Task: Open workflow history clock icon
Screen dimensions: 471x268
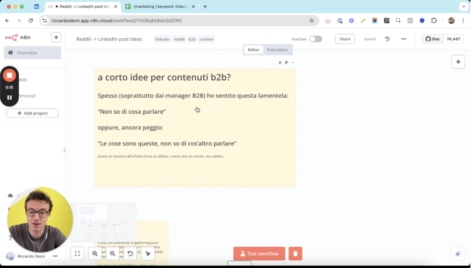Action: click(387, 39)
